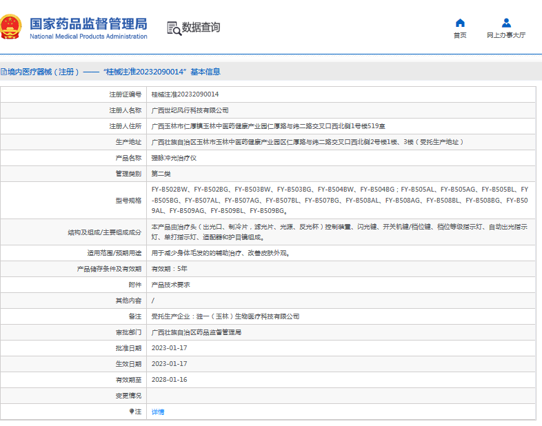This screenshot has width=542, height=426.
Task: Click National Medical Products Administration text
Action: point(88,37)
